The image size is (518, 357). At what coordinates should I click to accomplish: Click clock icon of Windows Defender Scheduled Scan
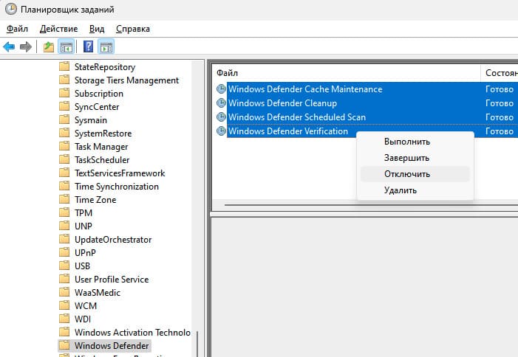pos(221,117)
